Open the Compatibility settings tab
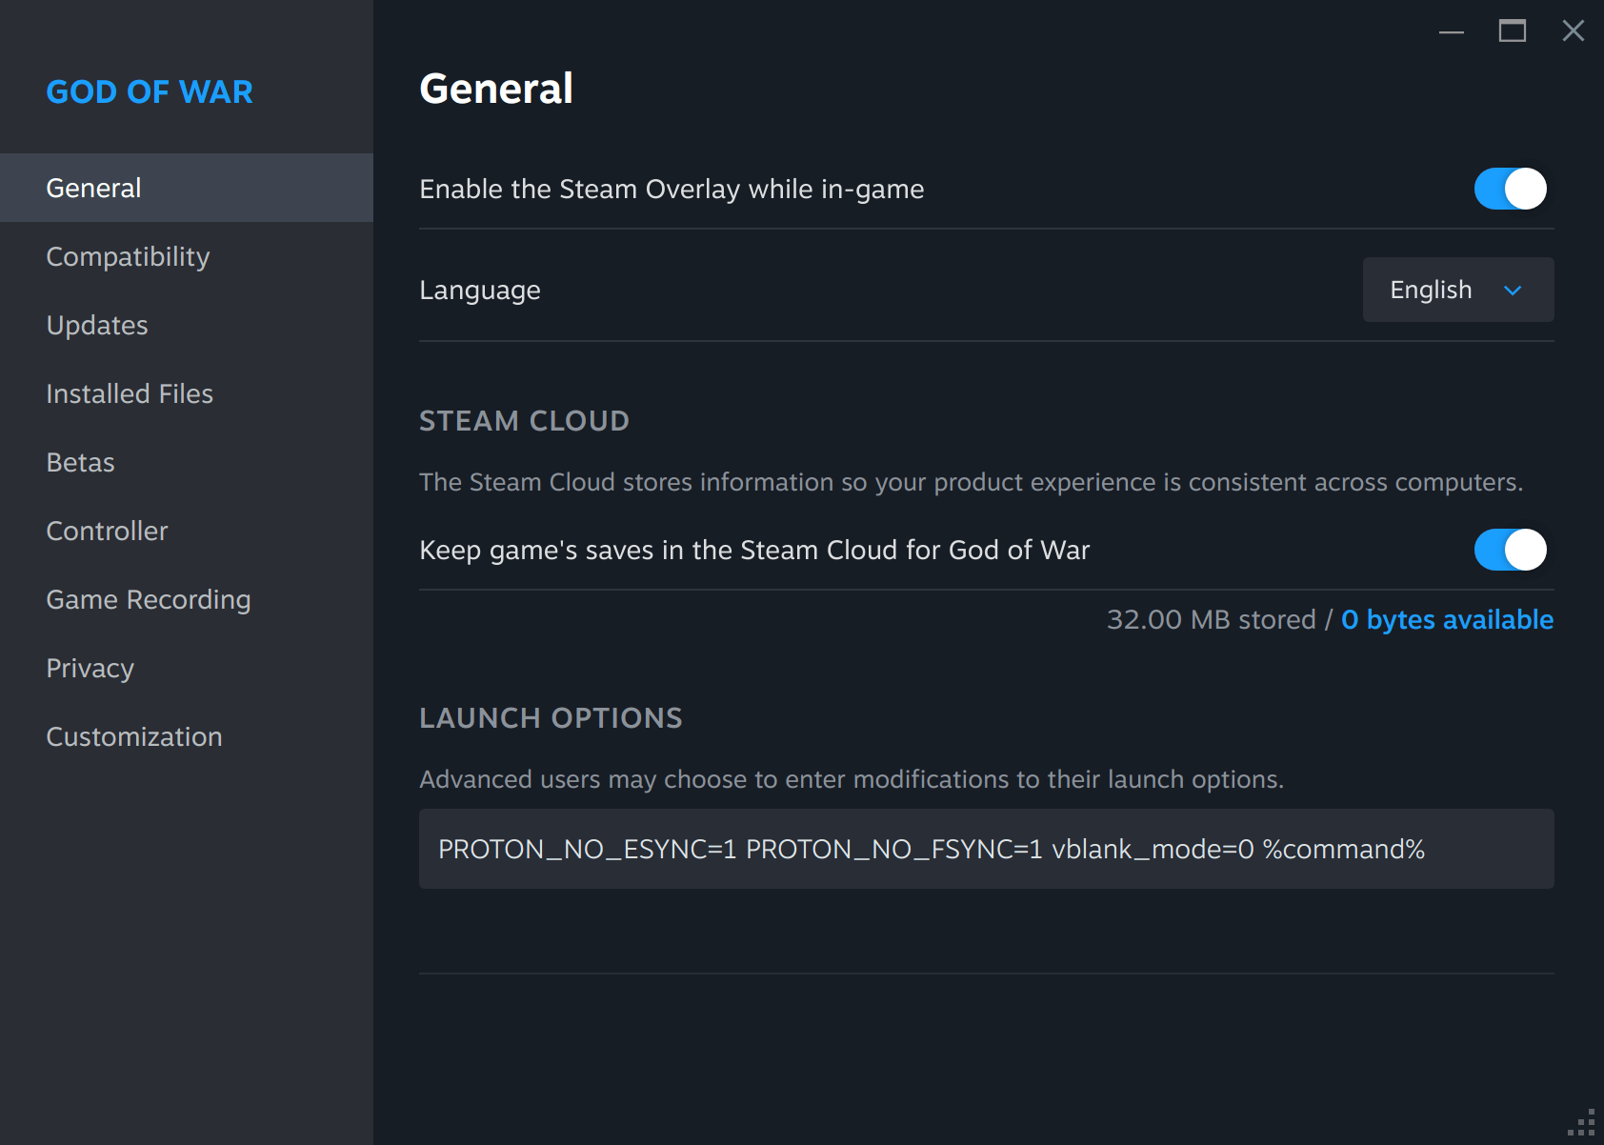 pos(128,256)
